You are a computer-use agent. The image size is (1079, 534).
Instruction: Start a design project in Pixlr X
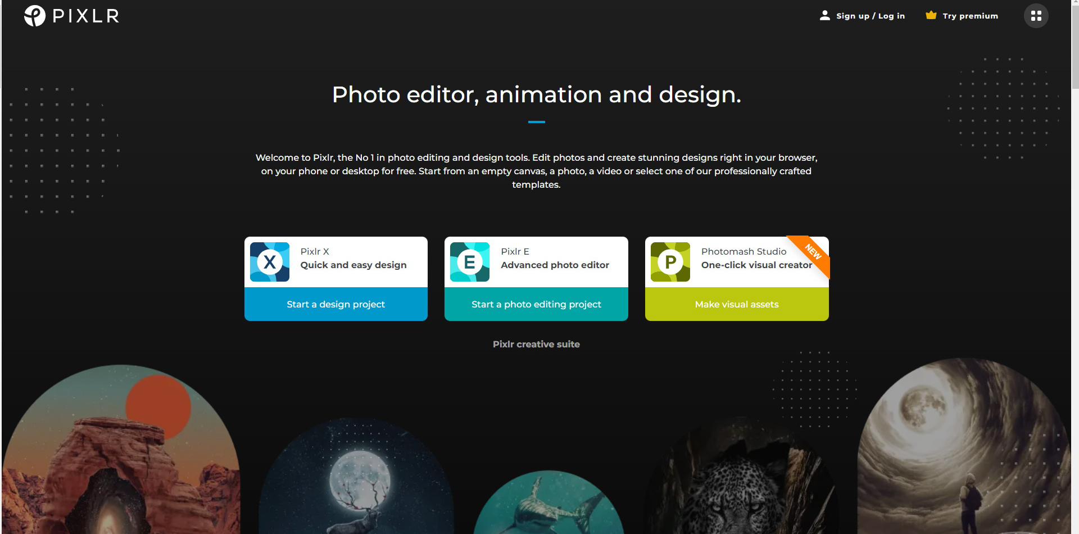coord(336,304)
